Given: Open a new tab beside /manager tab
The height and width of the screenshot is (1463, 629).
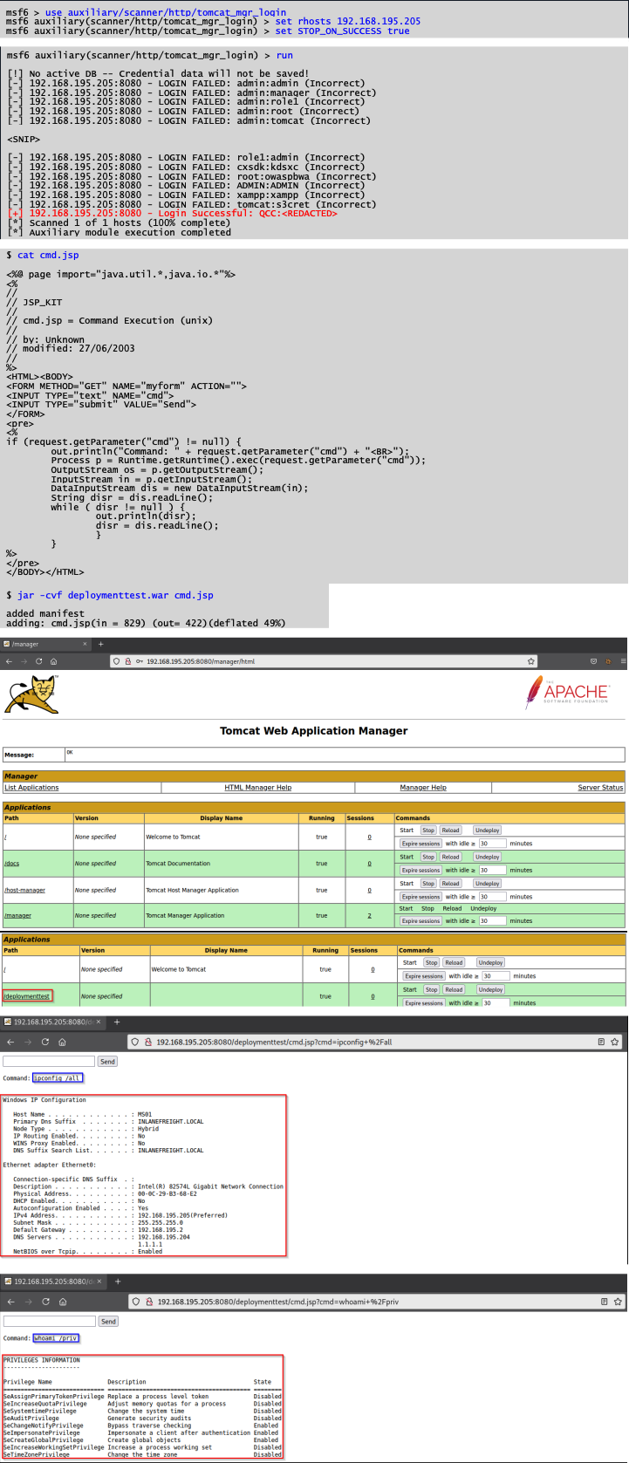Looking at the screenshot, I should click(100, 644).
